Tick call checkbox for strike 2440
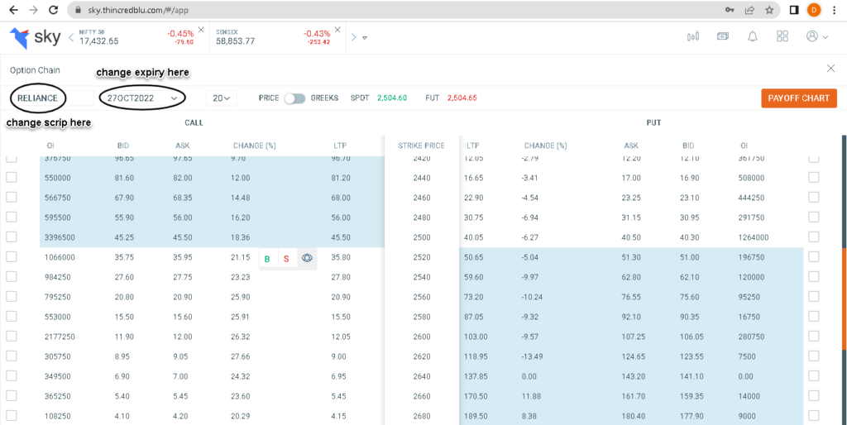 point(12,178)
